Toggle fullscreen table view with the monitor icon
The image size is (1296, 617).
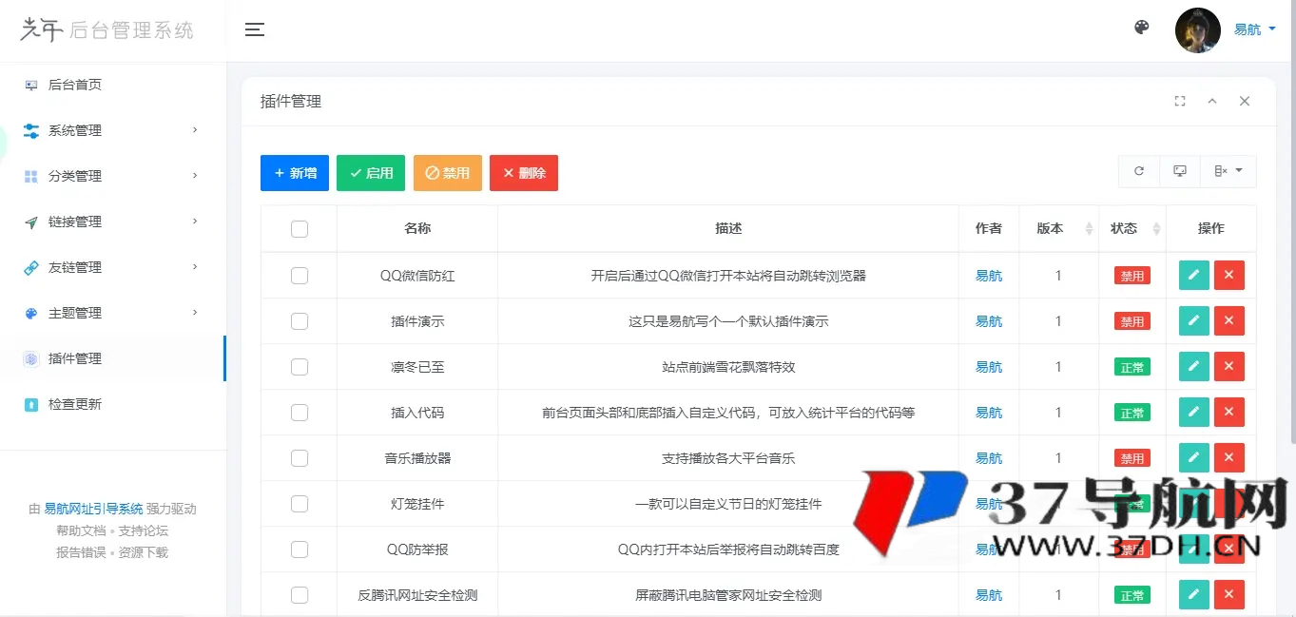tap(1179, 171)
